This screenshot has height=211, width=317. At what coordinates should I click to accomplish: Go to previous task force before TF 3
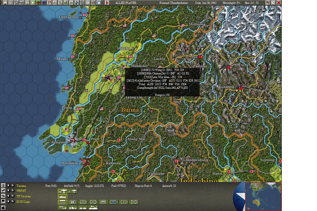pyautogui.click(x=9, y=196)
